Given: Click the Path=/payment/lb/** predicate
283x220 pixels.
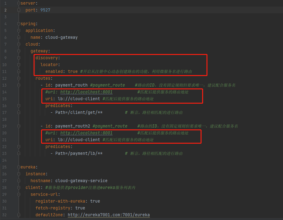Looking at the screenshot, I should pyautogui.click(x=79, y=154).
